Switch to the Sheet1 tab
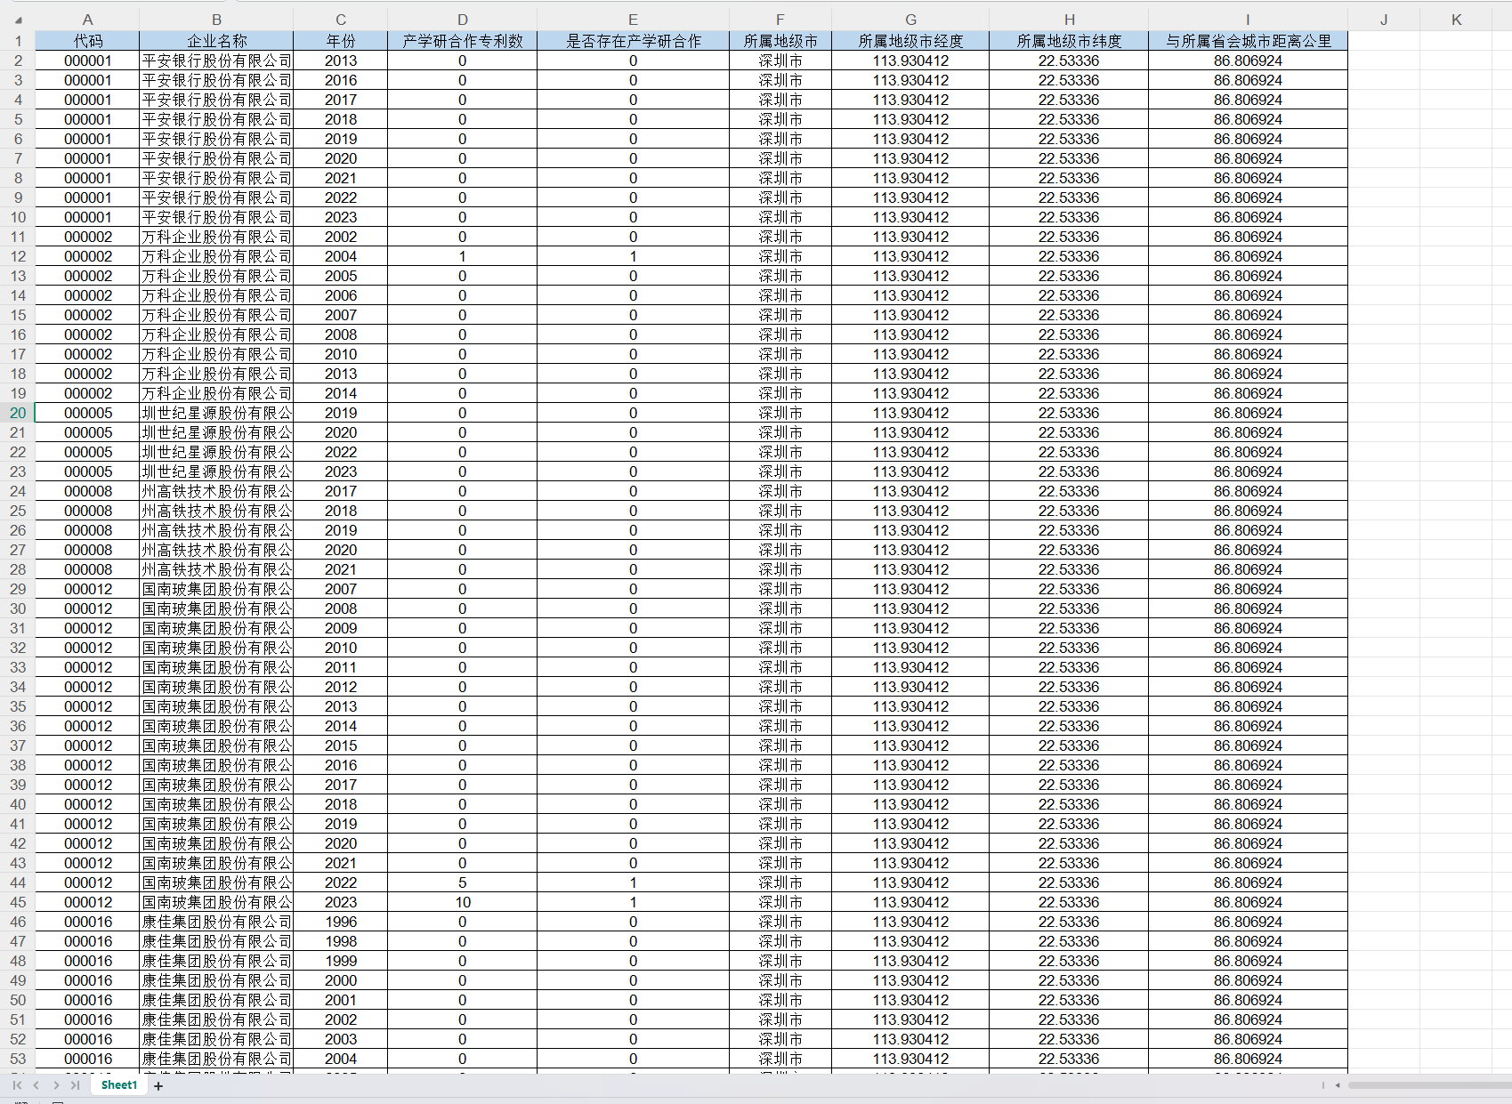Image resolution: width=1512 pixels, height=1104 pixels. click(119, 1085)
